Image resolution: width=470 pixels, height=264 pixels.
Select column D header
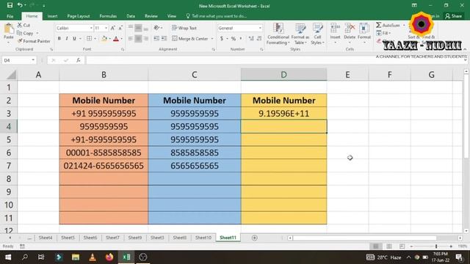tap(283, 75)
